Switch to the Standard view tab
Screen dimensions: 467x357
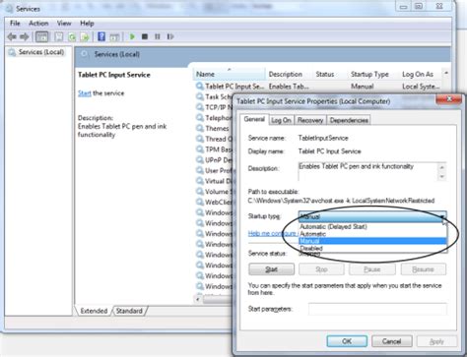point(129,311)
